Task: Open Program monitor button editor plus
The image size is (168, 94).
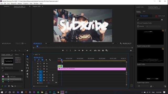Action: tap(131, 50)
